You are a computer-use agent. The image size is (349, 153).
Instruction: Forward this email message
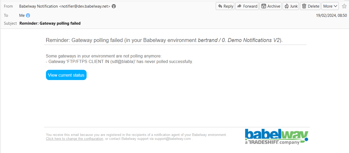[247, 6]
